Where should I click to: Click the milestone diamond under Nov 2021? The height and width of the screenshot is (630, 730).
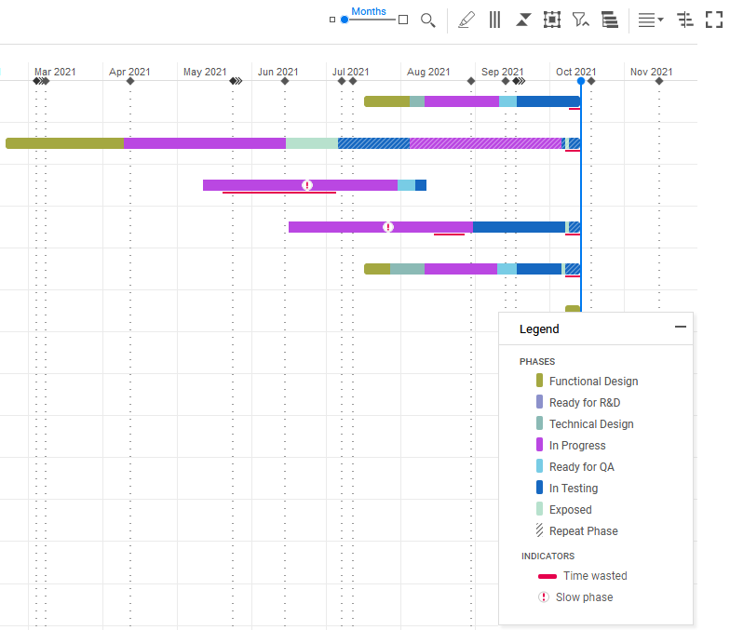(x=659, y=81)
